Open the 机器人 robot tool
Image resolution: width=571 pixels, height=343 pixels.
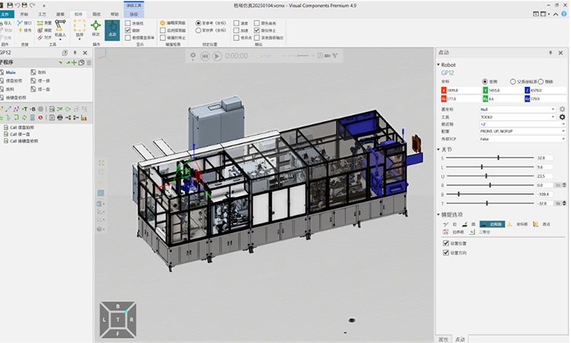(59, 29)
